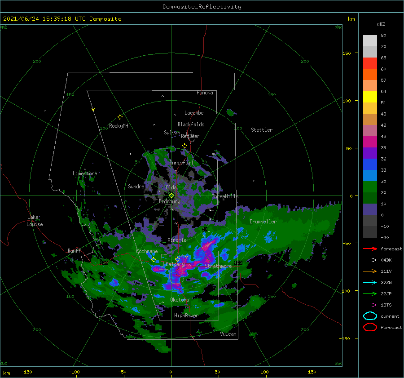The width and height of the screenshot is (404, 378).
Task: Click the red forecast arrow legend icon
Action: (x=370, y=249)
